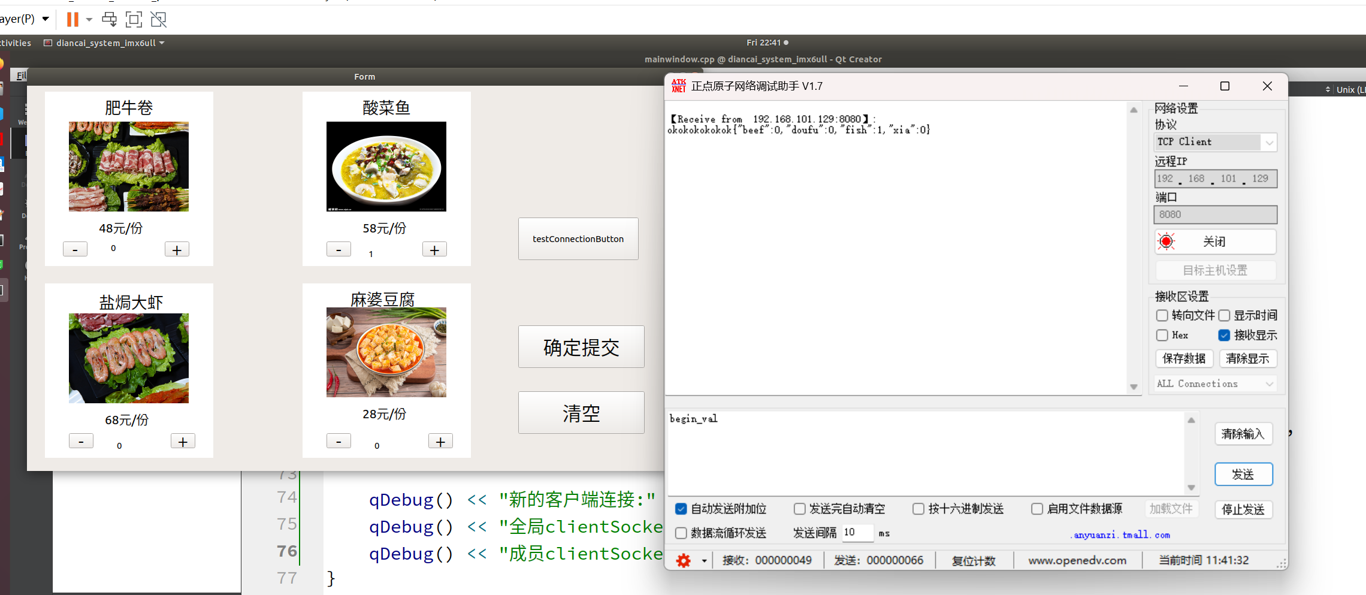This screenshot has width=1366, height=595.
Task: Enable the 显示时间 checkbox
Action: click(1224, 315)
